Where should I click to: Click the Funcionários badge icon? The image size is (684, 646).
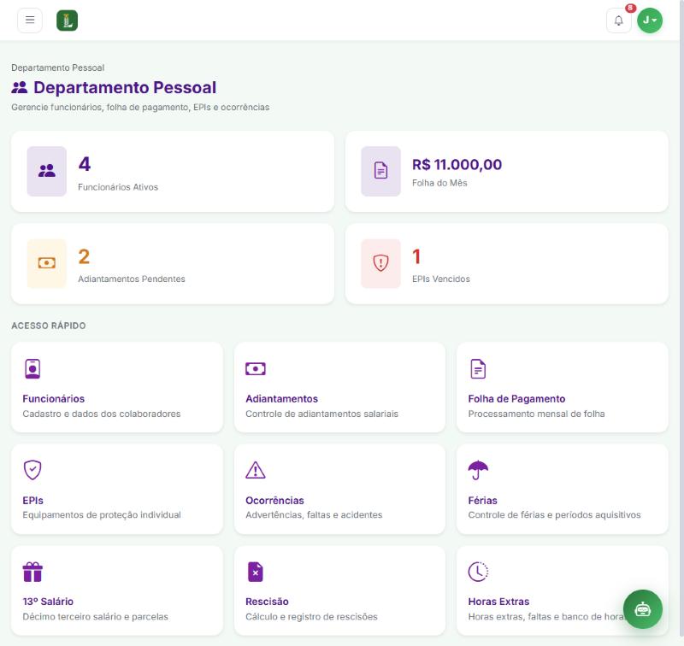32,369
